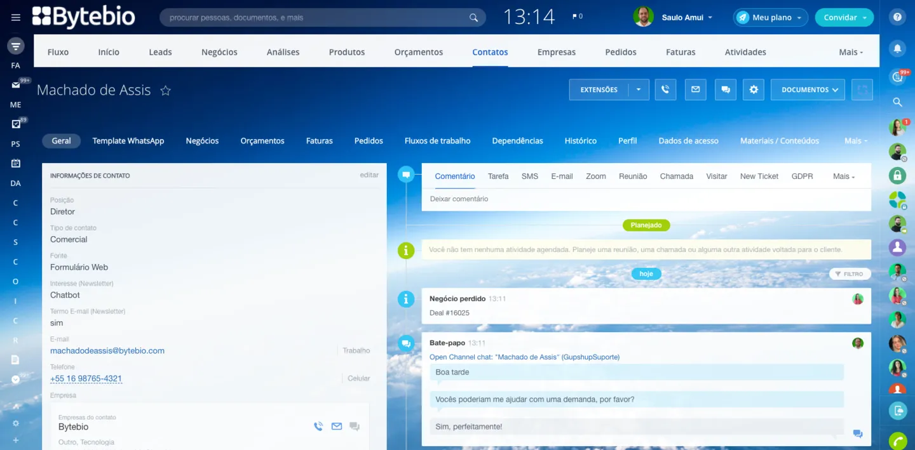The height and width of the screenshot is (450, 915).
Task: Click the funnel filter icon in left sidebar
Action: click(x=16, y=46)
